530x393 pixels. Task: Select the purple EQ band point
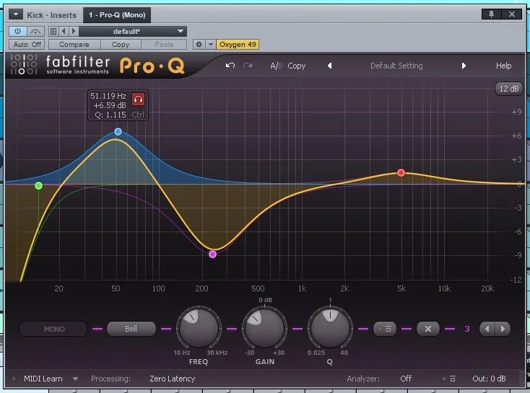click(212, 255)
